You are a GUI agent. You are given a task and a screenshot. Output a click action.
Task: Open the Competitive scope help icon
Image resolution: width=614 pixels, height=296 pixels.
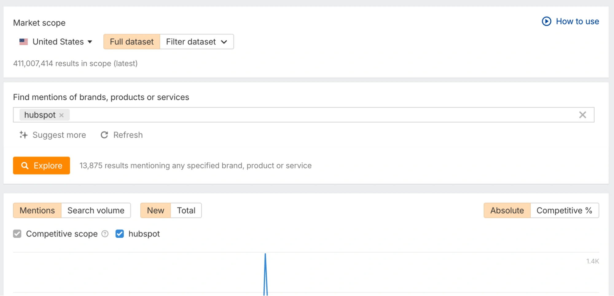[105, 234]
